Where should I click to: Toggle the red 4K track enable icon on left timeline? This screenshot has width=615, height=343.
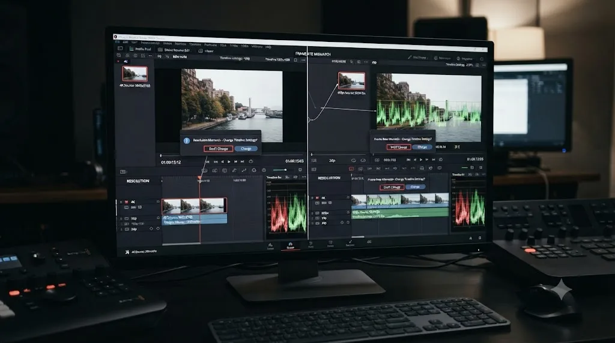tap(126, 202)
